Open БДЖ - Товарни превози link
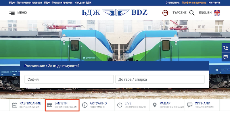Image resolution: width=230 pixels, height=117 pixels. 58,3
